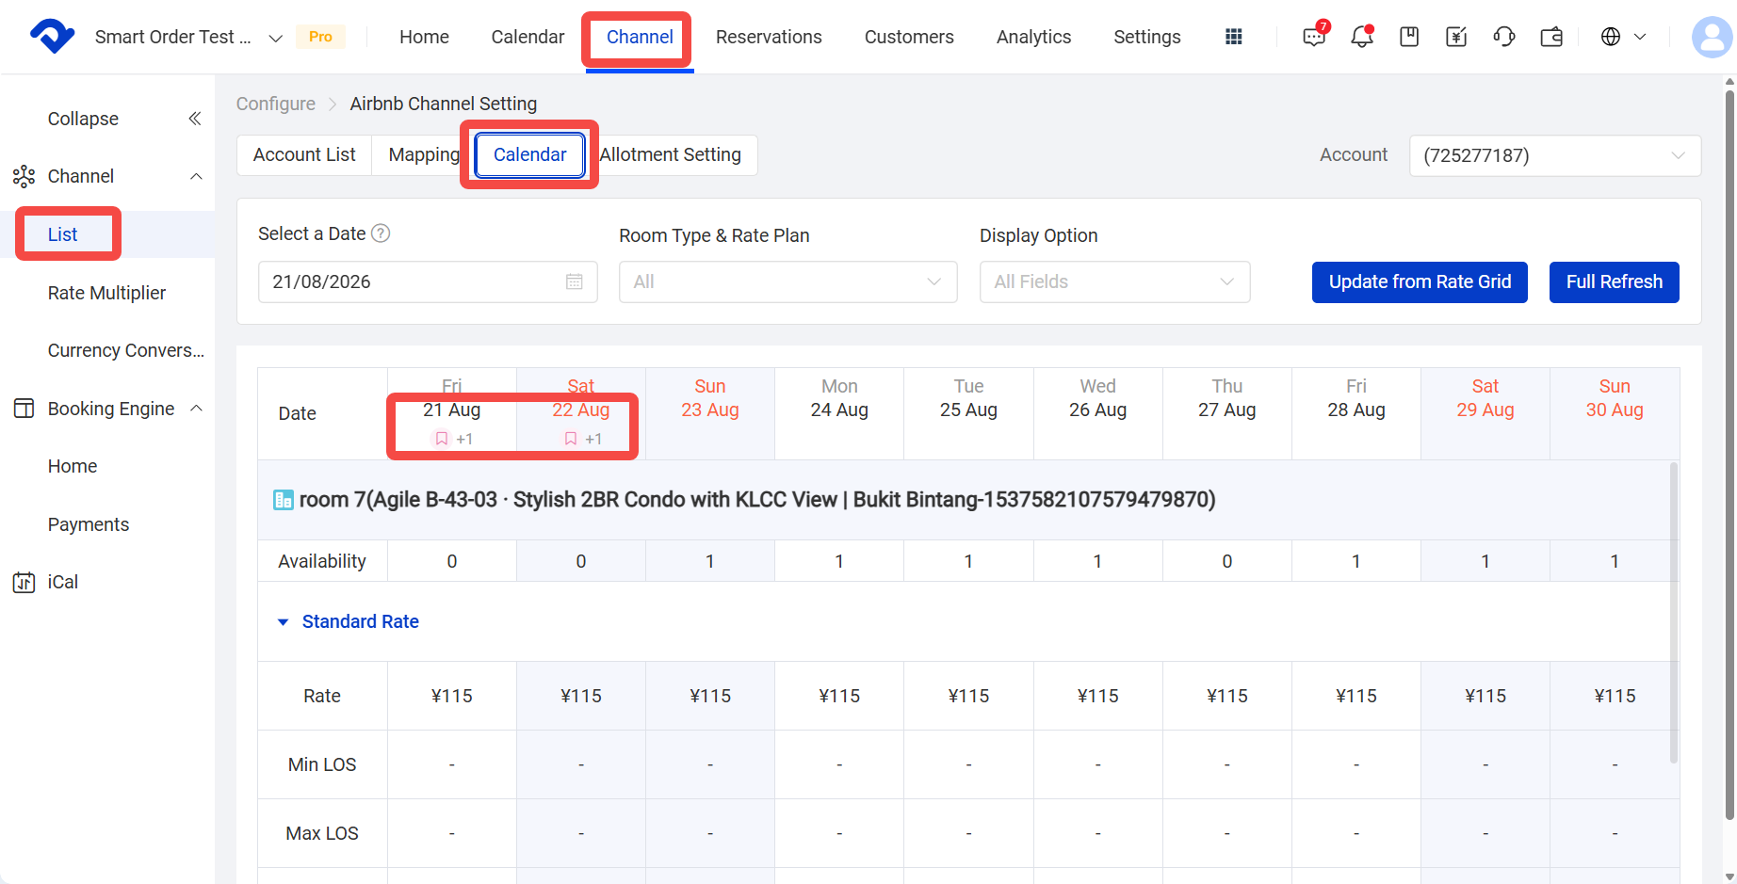Collapse the Channel sidebar section
This screenshot has width=1737, height=884.
point(196,176)
